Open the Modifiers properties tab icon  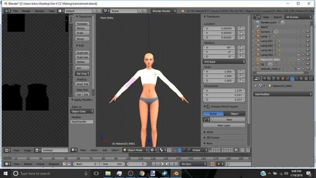coord(292,79)
